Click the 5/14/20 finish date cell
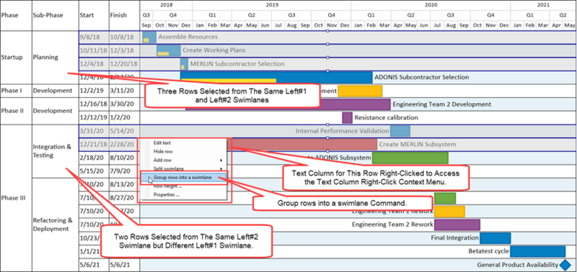 [124, 131]
